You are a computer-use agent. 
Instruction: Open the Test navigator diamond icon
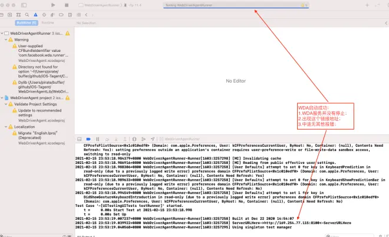tap(44, 15)
